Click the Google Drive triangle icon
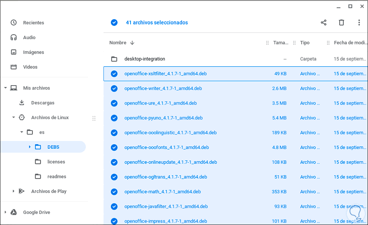This screenshot has height=225, width=368. (x=14, y=212)
